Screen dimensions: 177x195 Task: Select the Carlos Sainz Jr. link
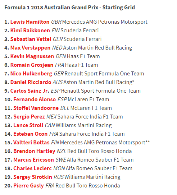click(30, 91)
